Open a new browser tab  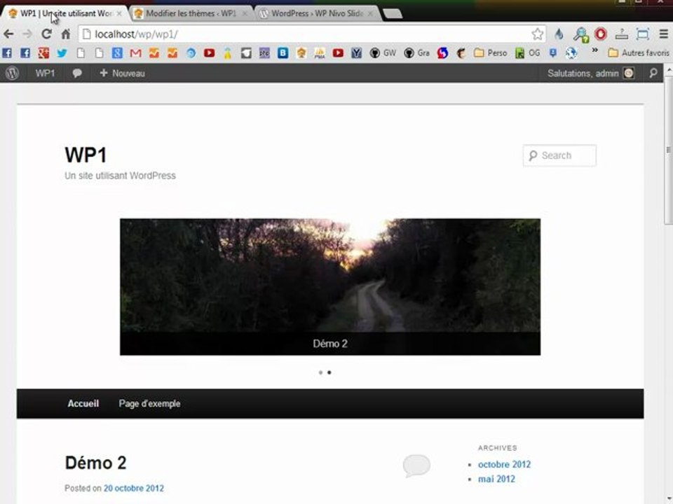[x=393, y=14]
